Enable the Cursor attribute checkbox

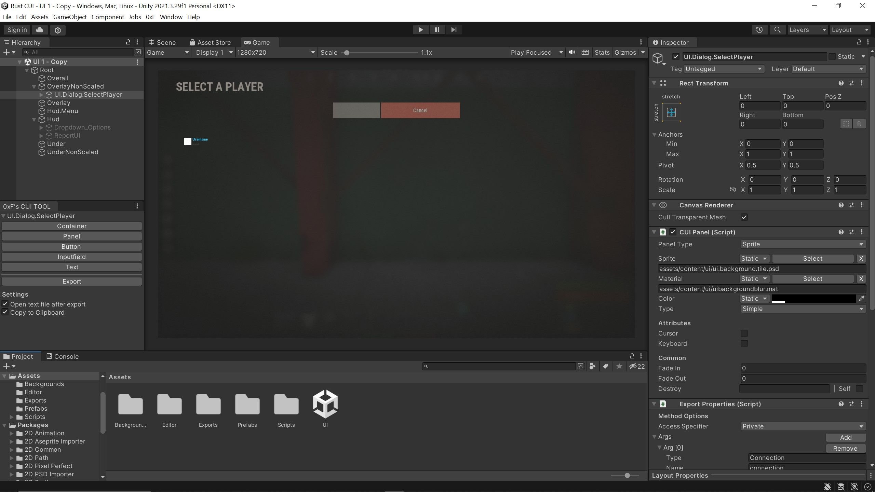click(744, 333)
